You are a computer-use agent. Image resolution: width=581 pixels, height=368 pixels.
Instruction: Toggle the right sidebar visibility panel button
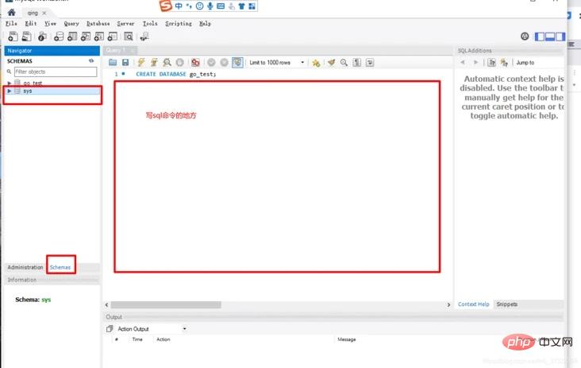(560, 37)
